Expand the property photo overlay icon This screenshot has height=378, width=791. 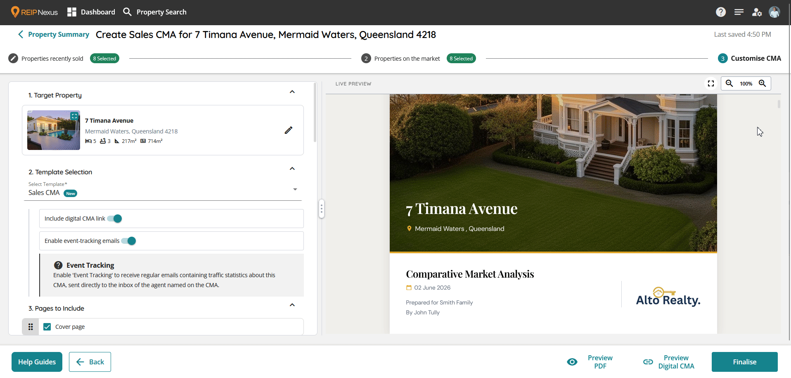click(x=74, y=116)
